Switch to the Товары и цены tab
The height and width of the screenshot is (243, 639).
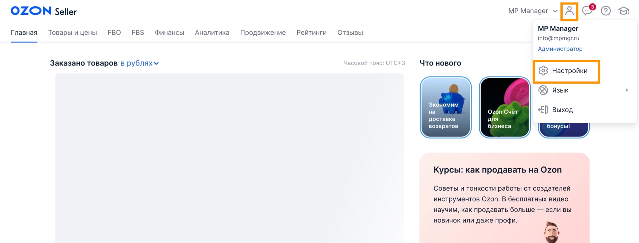coord(72,33)
